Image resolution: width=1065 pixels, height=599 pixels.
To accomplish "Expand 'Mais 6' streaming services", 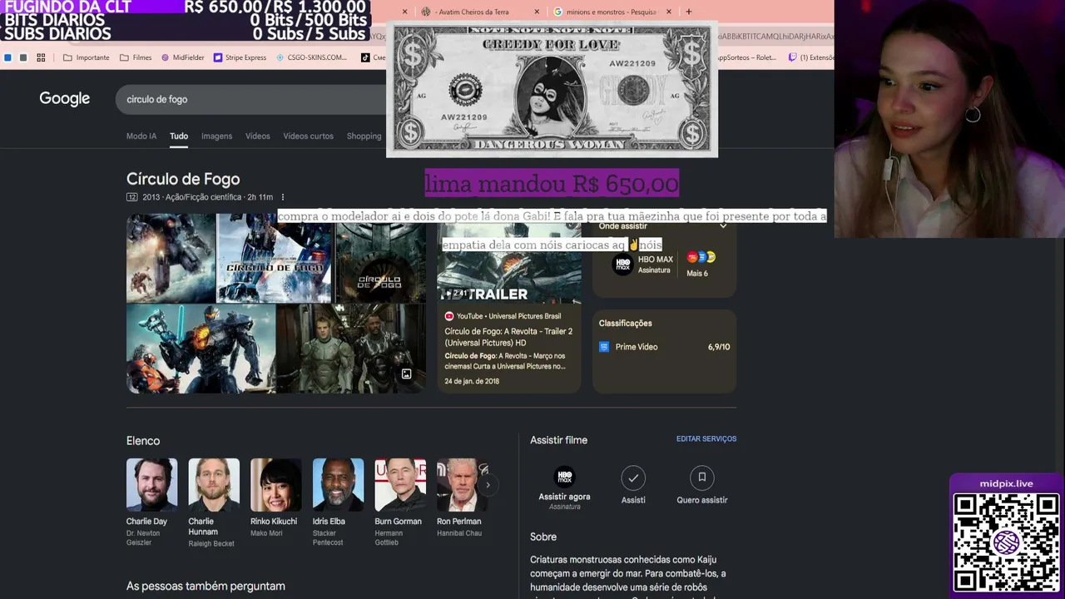I will pyautogui.click(x=699, y=265).
